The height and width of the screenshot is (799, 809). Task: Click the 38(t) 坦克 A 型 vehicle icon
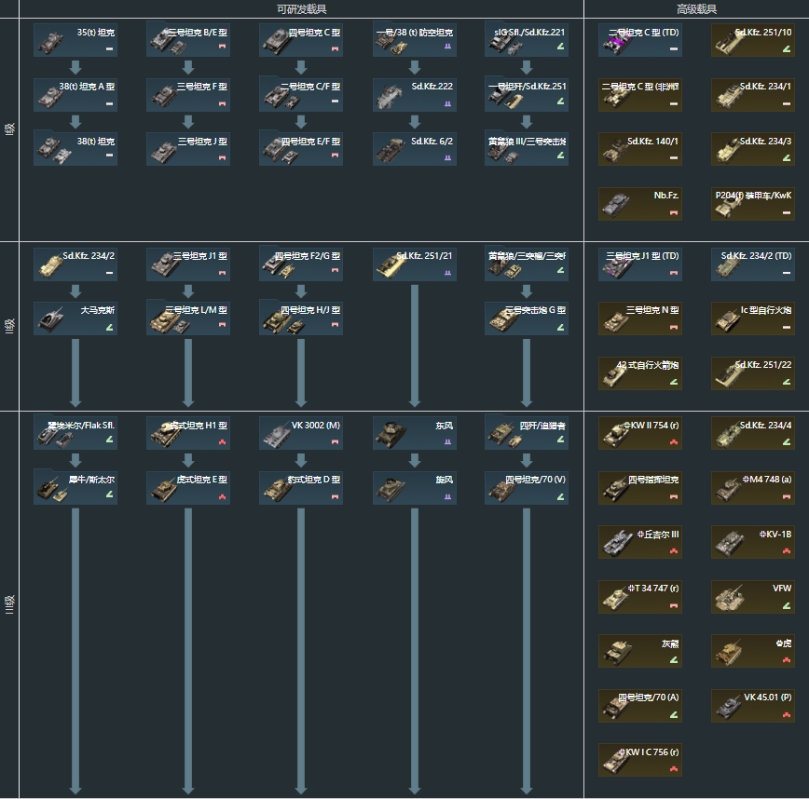49,98
